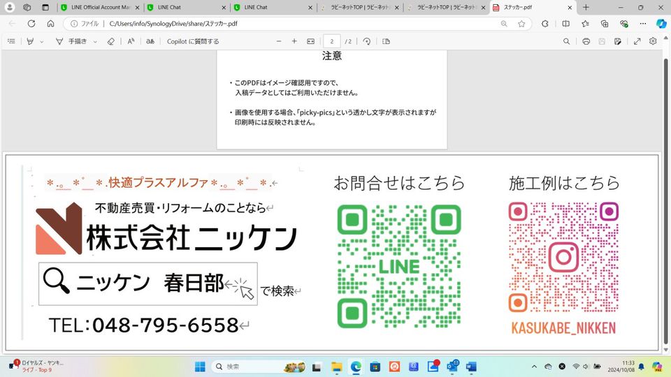Click the Copilot に質問する button
Image resolution: width=671 pixels, height=377 pixels.
coord(193,41)
